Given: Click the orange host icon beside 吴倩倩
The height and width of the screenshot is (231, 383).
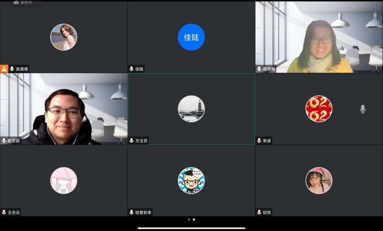Looking at the screenshot, I should tap(4, 69).
